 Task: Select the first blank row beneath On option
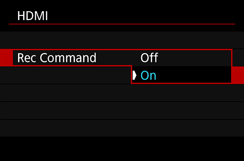pos(122,93)
